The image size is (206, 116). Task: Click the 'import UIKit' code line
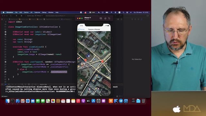[15, 22]
